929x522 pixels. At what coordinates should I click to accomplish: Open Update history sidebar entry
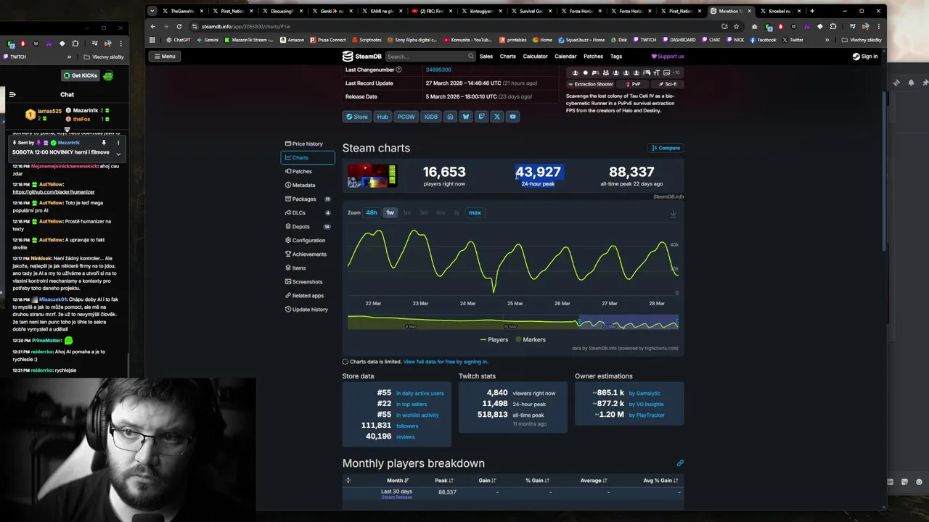(308, 309)
